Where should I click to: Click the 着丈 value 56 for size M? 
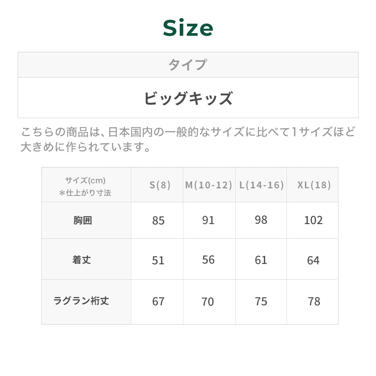coord(208,260)
